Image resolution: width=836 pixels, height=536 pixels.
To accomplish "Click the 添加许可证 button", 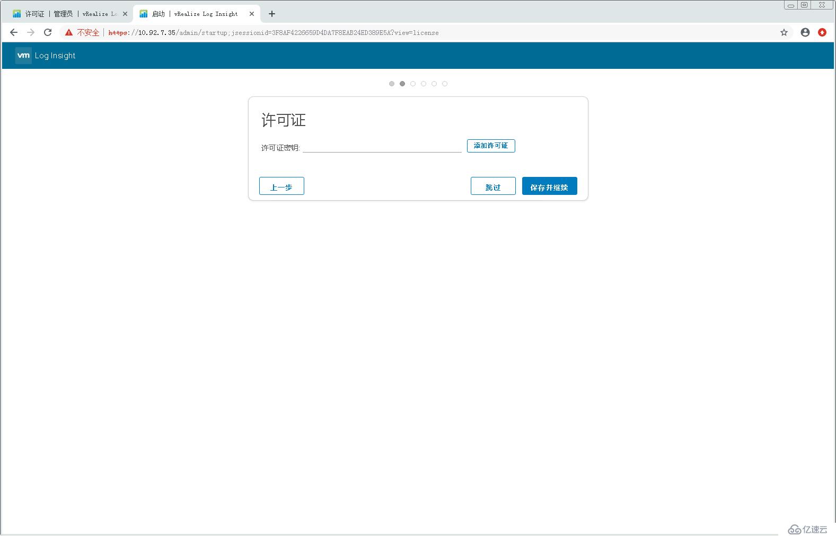I will [x=491, y=146].
